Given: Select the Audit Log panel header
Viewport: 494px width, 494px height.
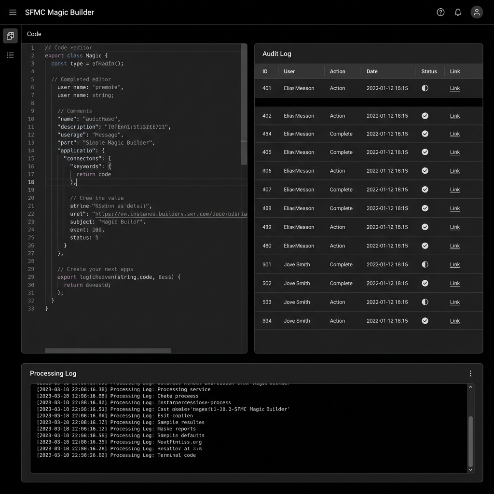Looking at the screenshot, I should point(276,54).
